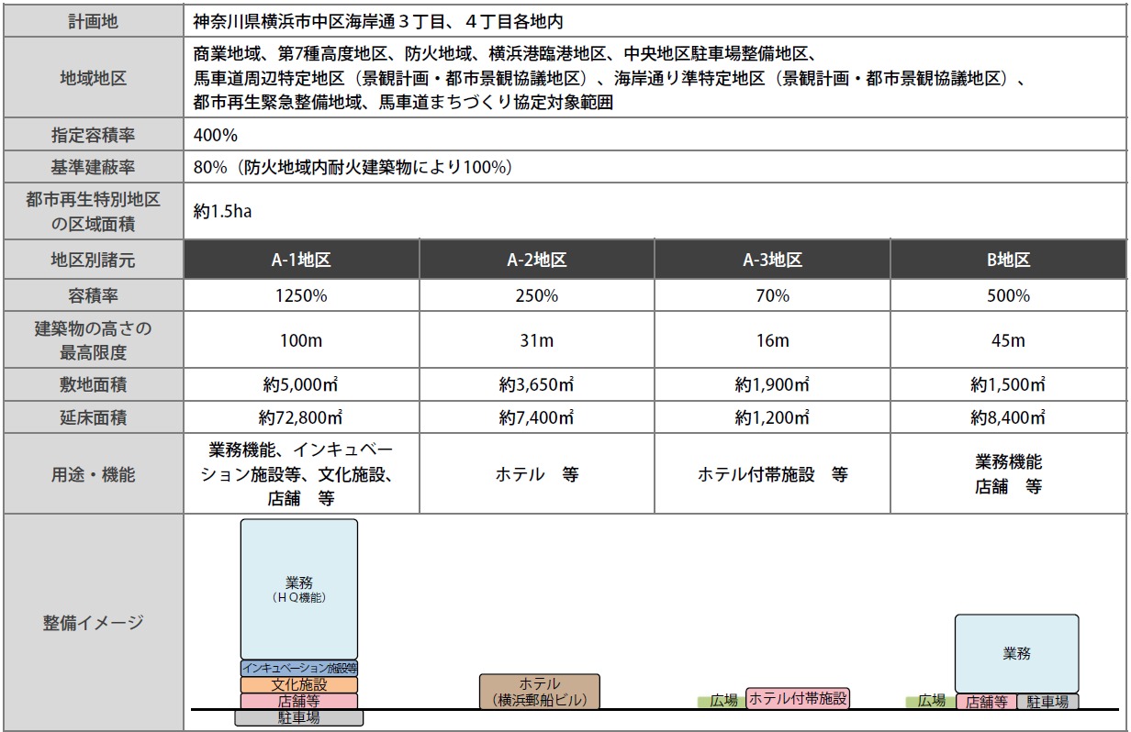Select the 整備イメージ row label
The height and width of the screenshot is (732, 1131).
93,623
